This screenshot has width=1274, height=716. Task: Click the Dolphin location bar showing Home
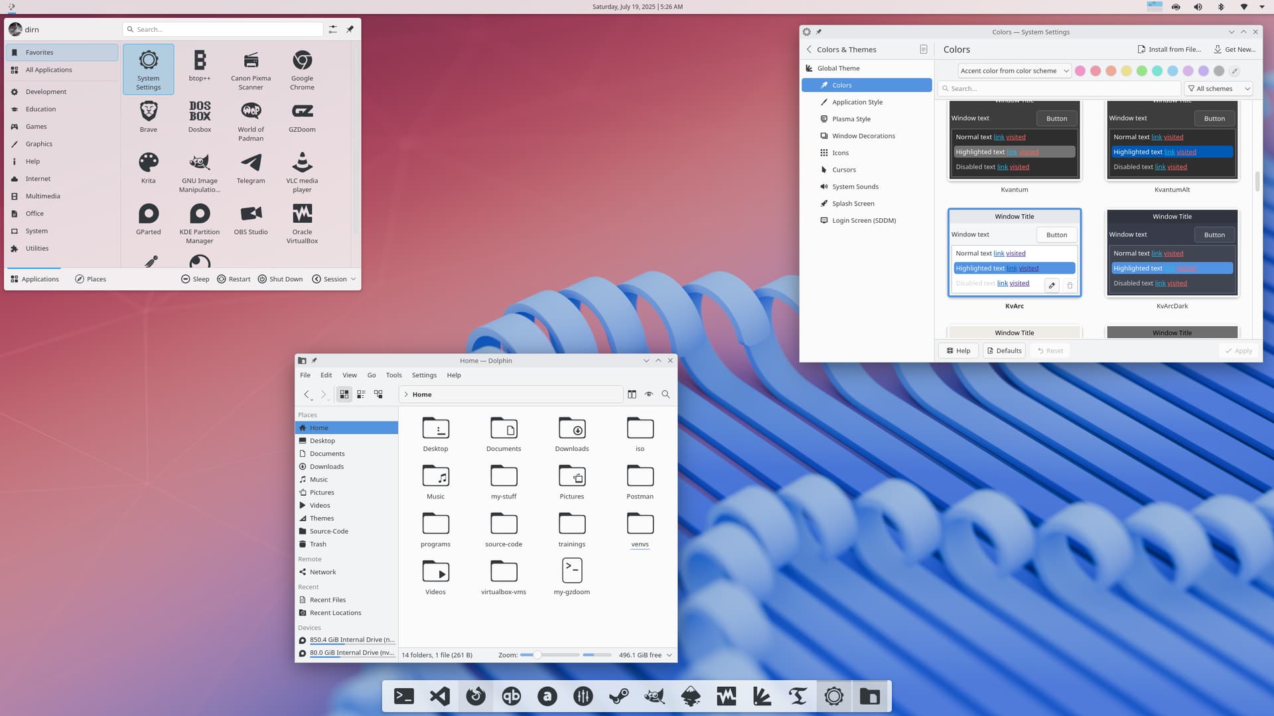click(x=511, y=394)
